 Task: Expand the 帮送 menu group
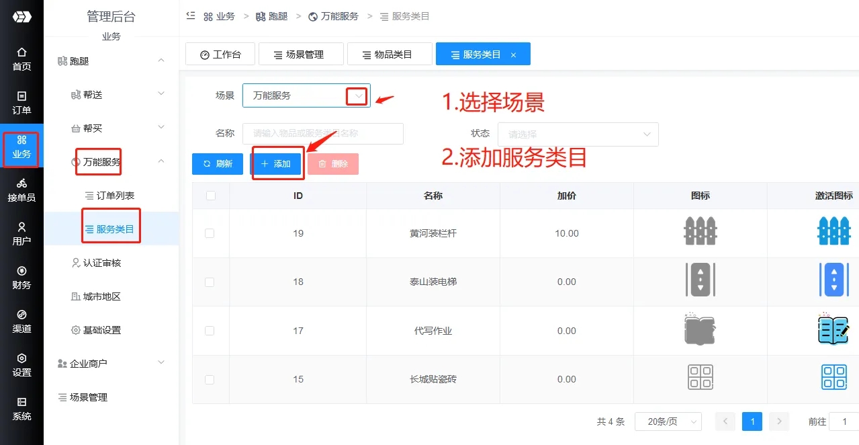[118, 95]
